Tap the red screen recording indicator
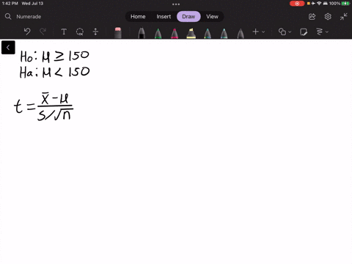Image resolution: width=352 pixels, height=264 pixels. [x=297, y=4]
